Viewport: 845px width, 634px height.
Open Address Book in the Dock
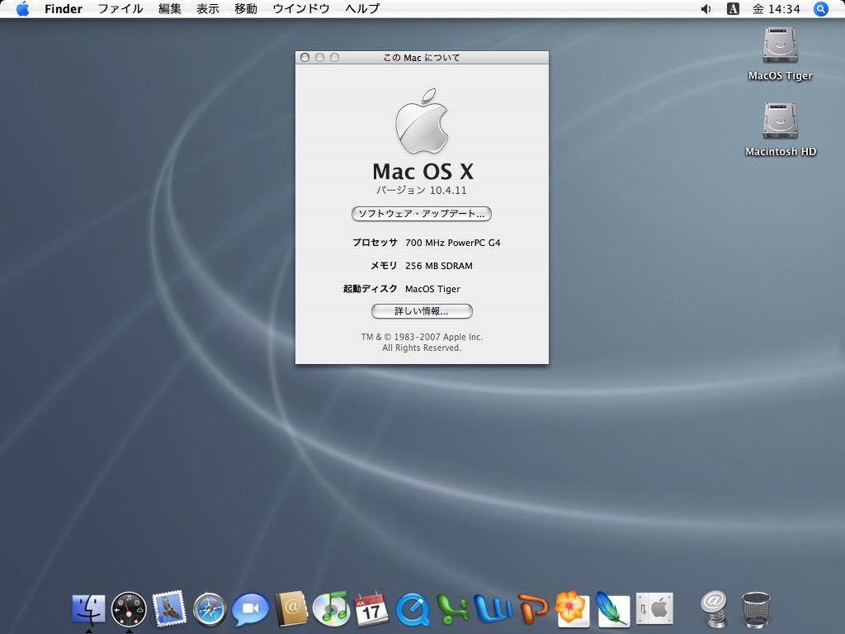tap(291, 608)
